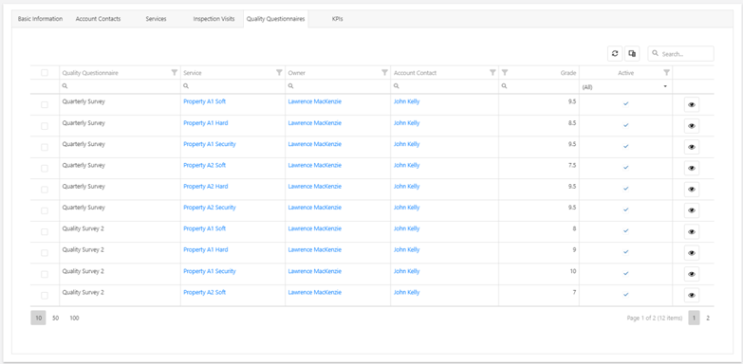This screenshot has width=743, height=364.
Task: Open the Inspection Visits tab
Action: (214, 19)
